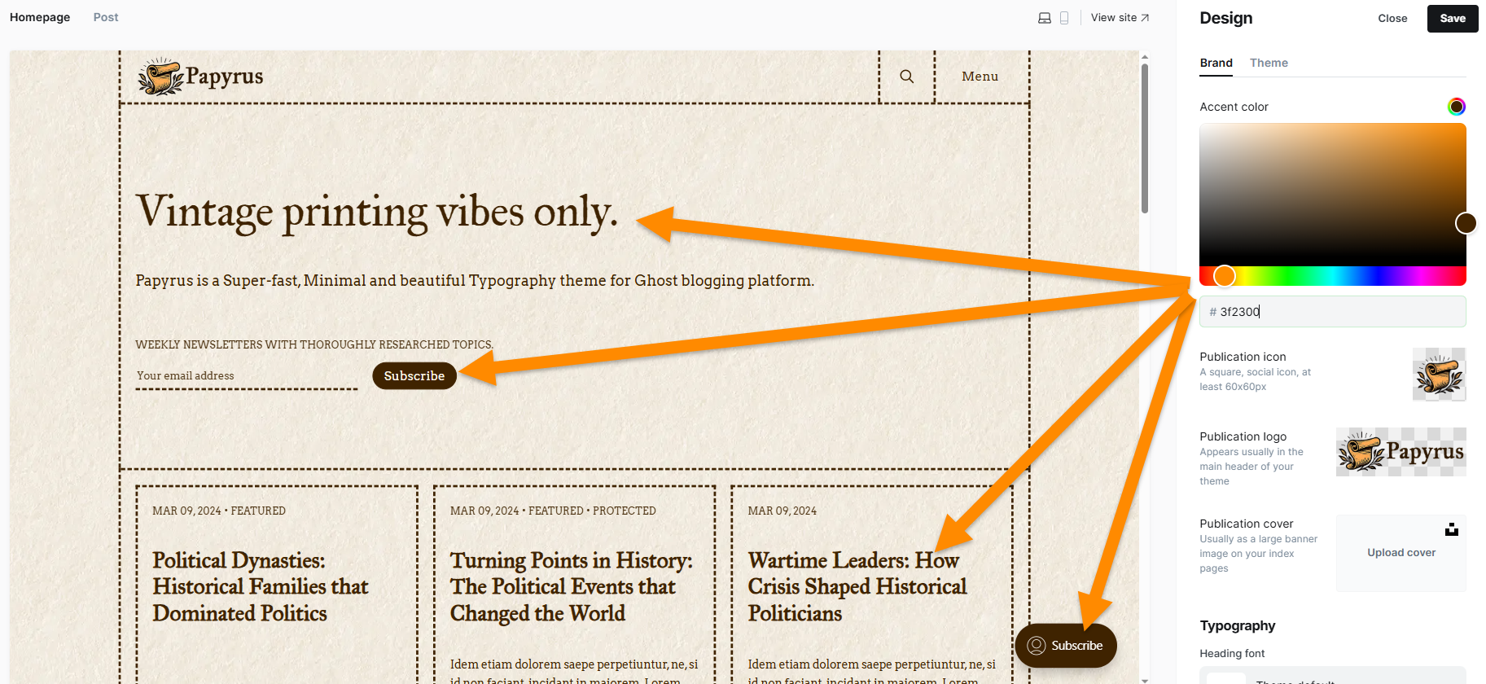Click the preview scrollbar thumb

[1145, 138]
